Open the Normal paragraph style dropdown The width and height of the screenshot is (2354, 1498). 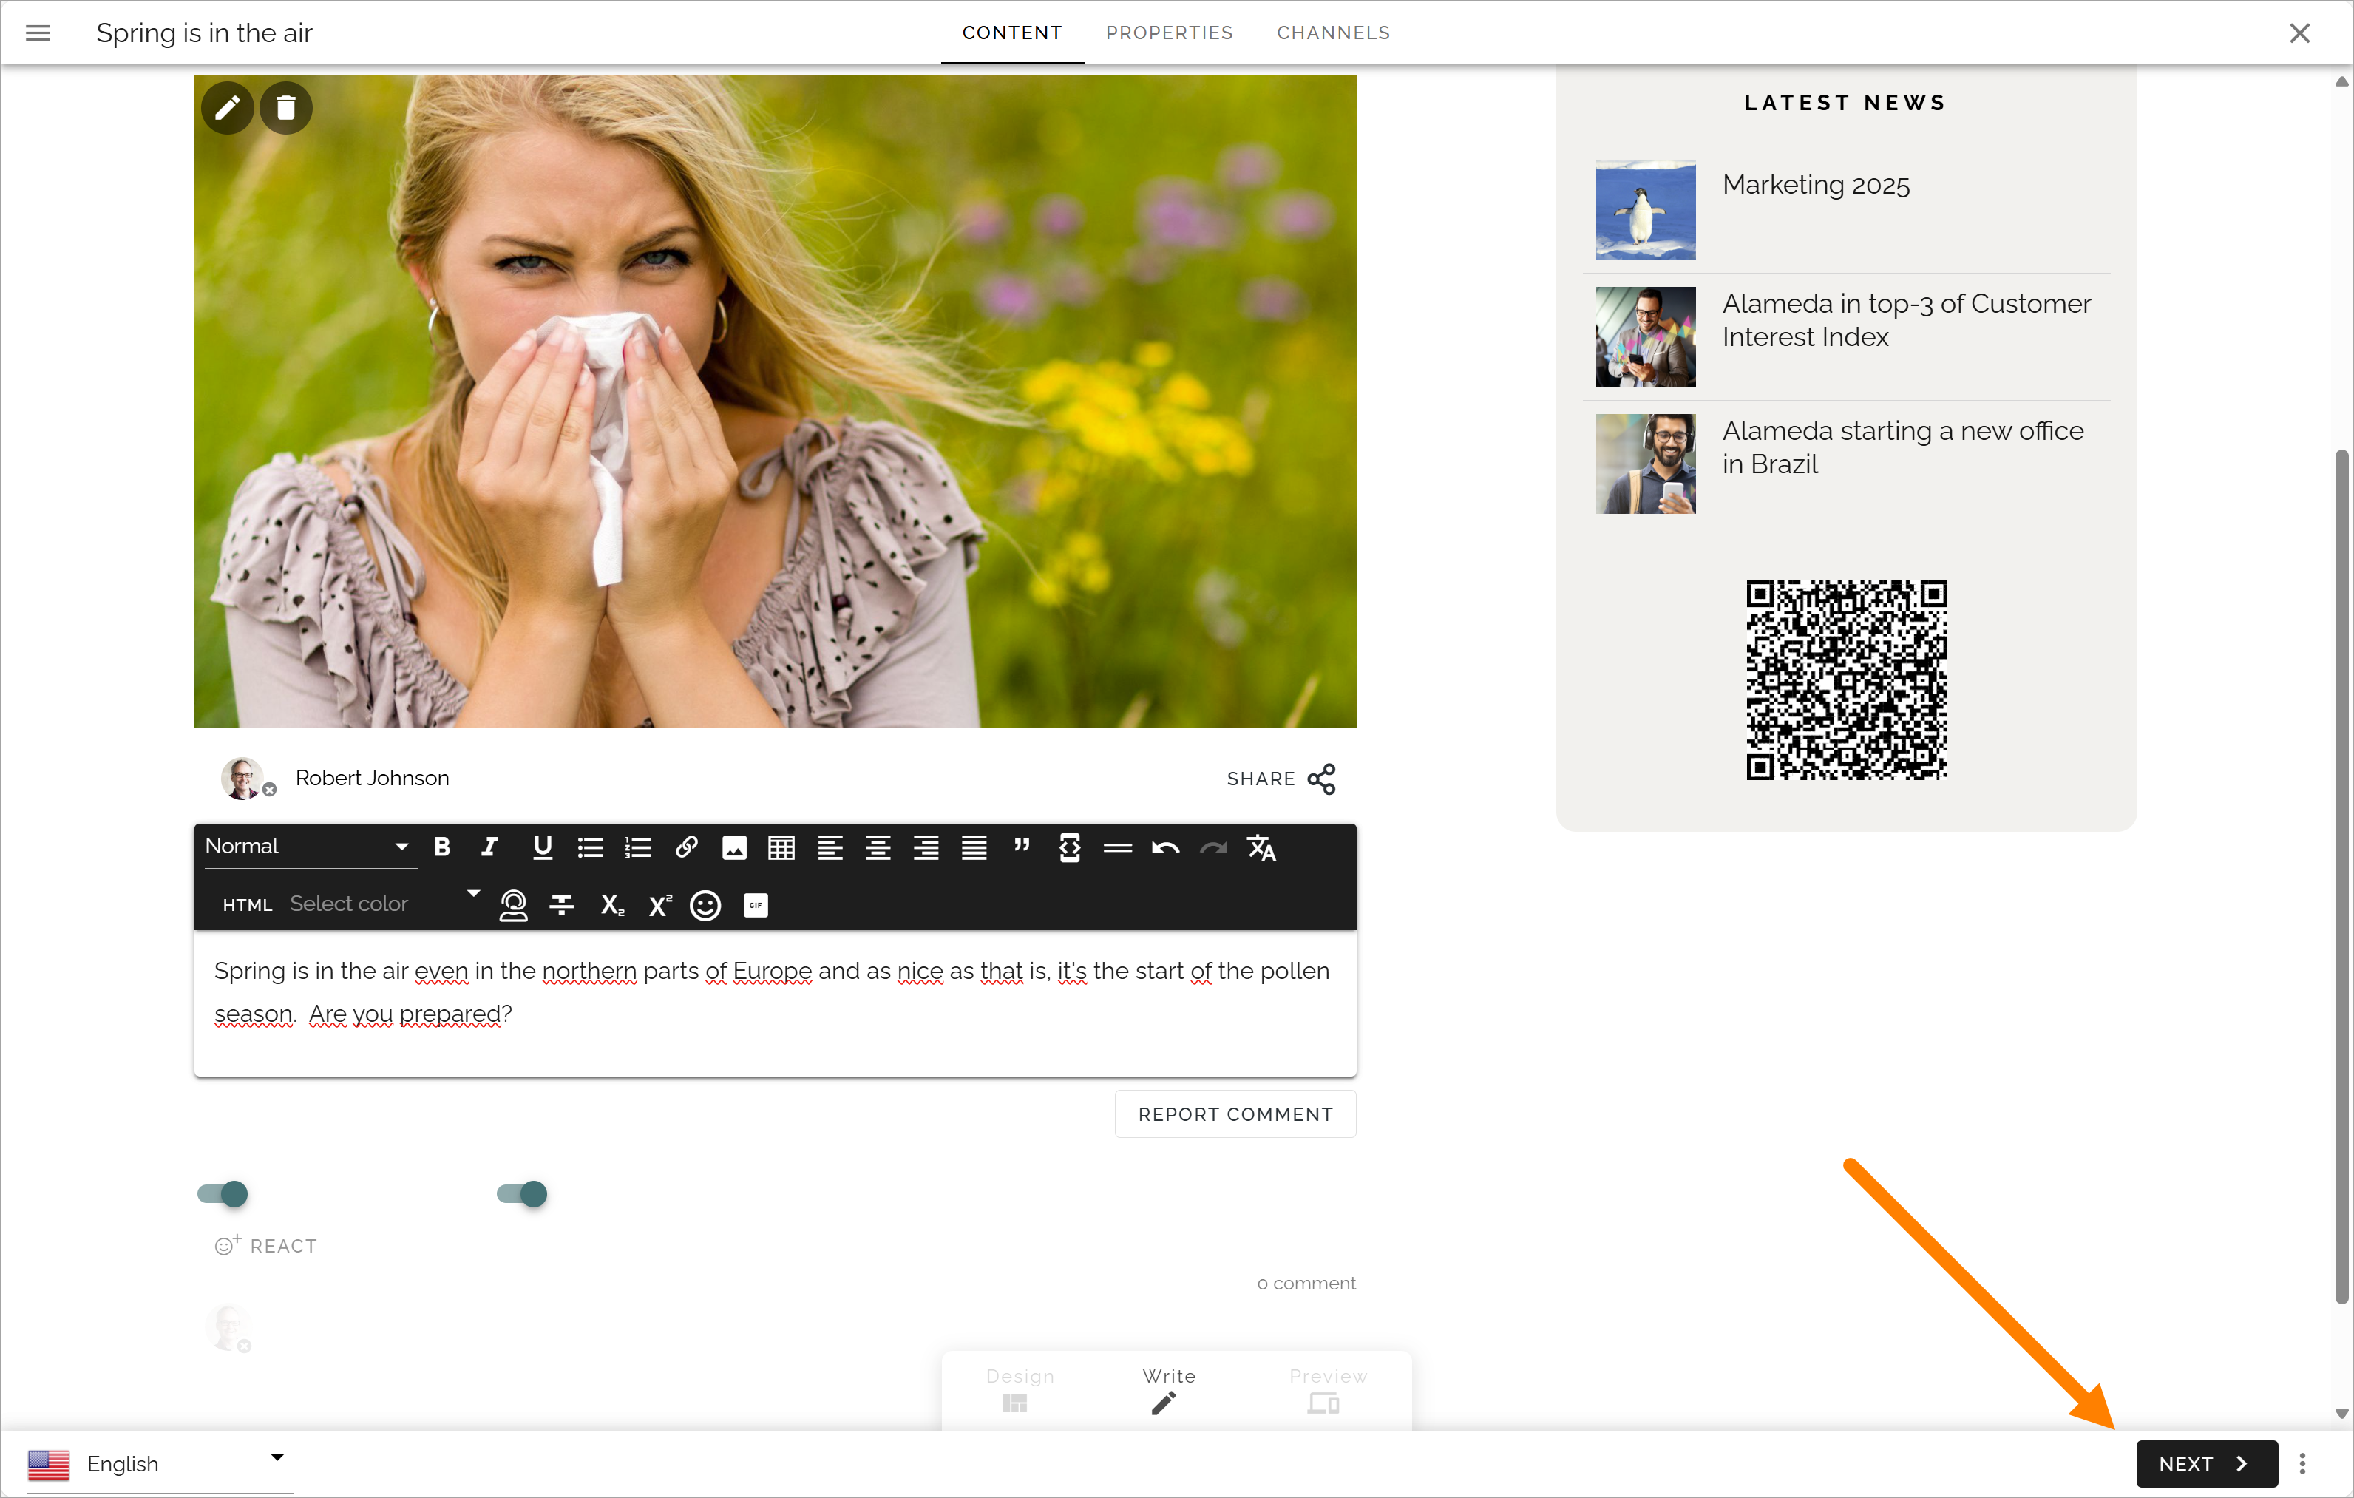(x=307, y=847)
